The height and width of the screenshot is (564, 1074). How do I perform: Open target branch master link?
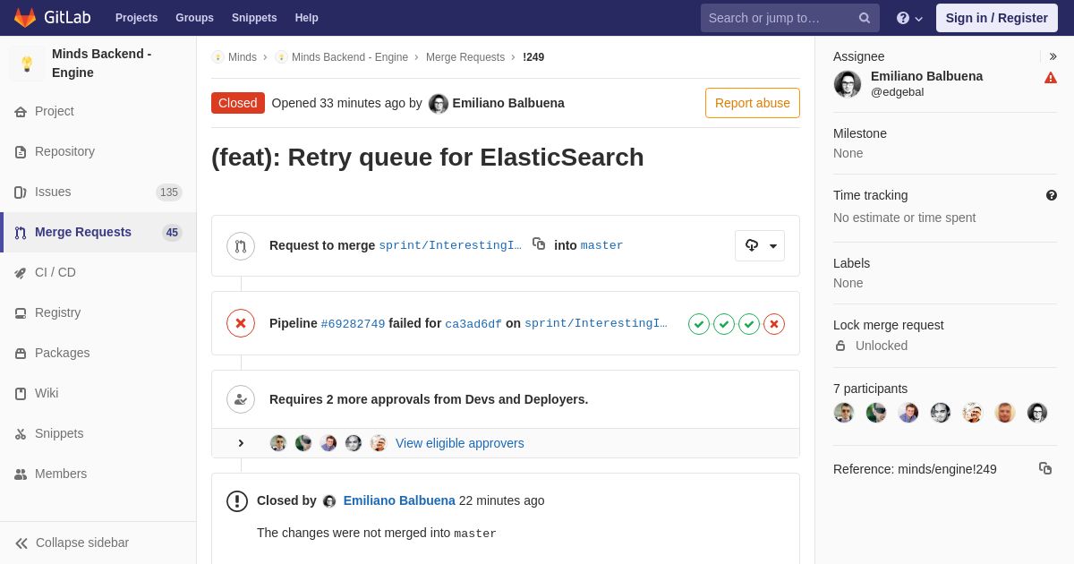(601, 245)
